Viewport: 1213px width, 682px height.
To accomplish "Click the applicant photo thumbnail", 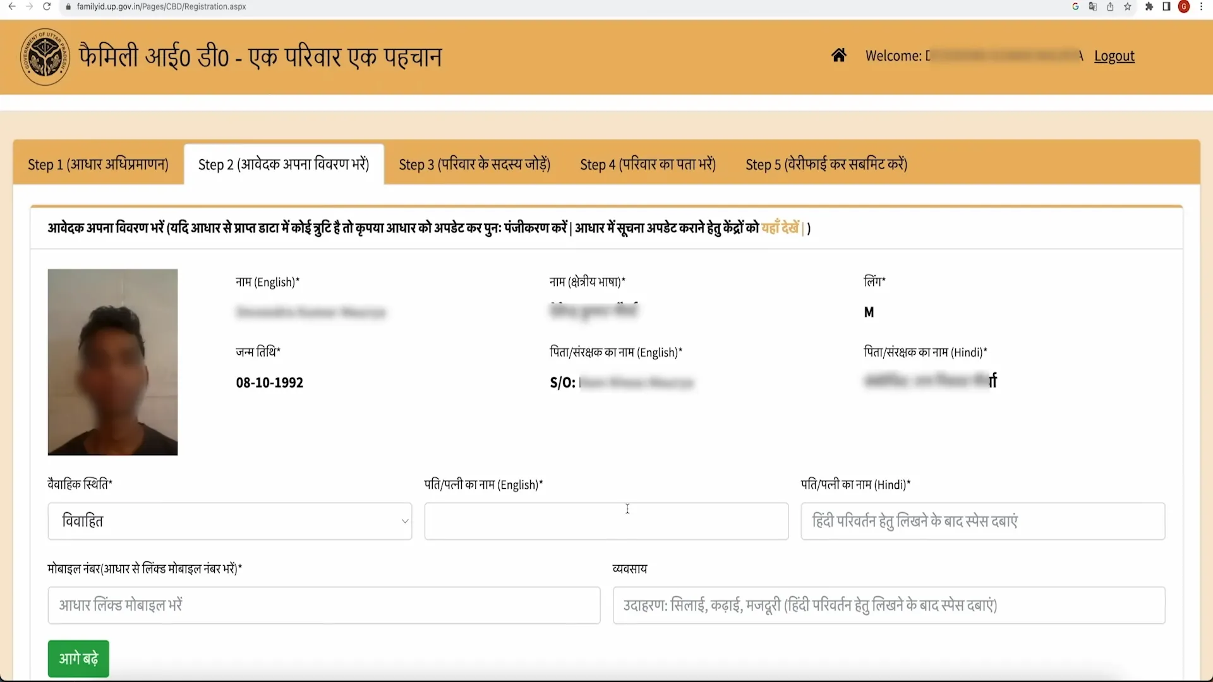I will pyautogui.click(x=112, y=362).
